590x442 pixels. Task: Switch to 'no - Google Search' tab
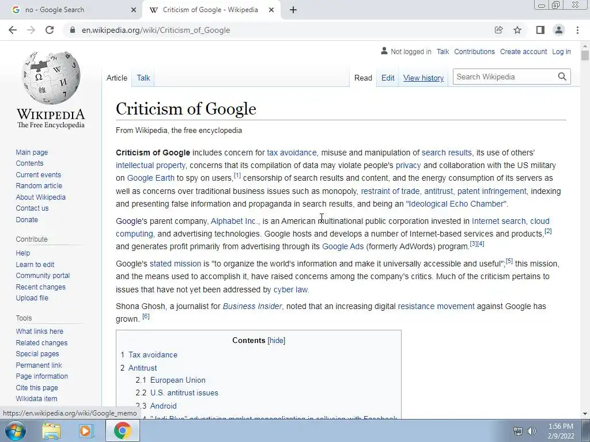(71, 10)
